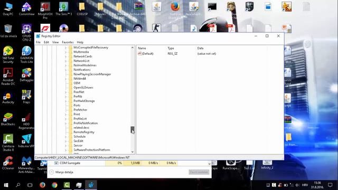Image resolution: width=338 pixels, height=190 pixels.
Task: Open the COD2SP folder on the desktop
Action: pyautogui.click(x=82, y=9)
